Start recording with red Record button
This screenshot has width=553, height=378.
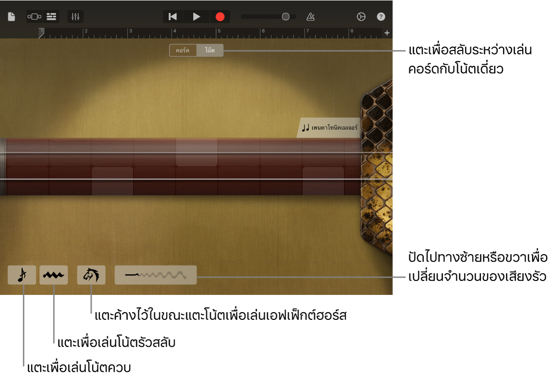click(220, 17)
